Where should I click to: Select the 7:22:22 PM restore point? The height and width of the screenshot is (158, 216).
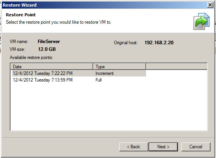[79, 73]
